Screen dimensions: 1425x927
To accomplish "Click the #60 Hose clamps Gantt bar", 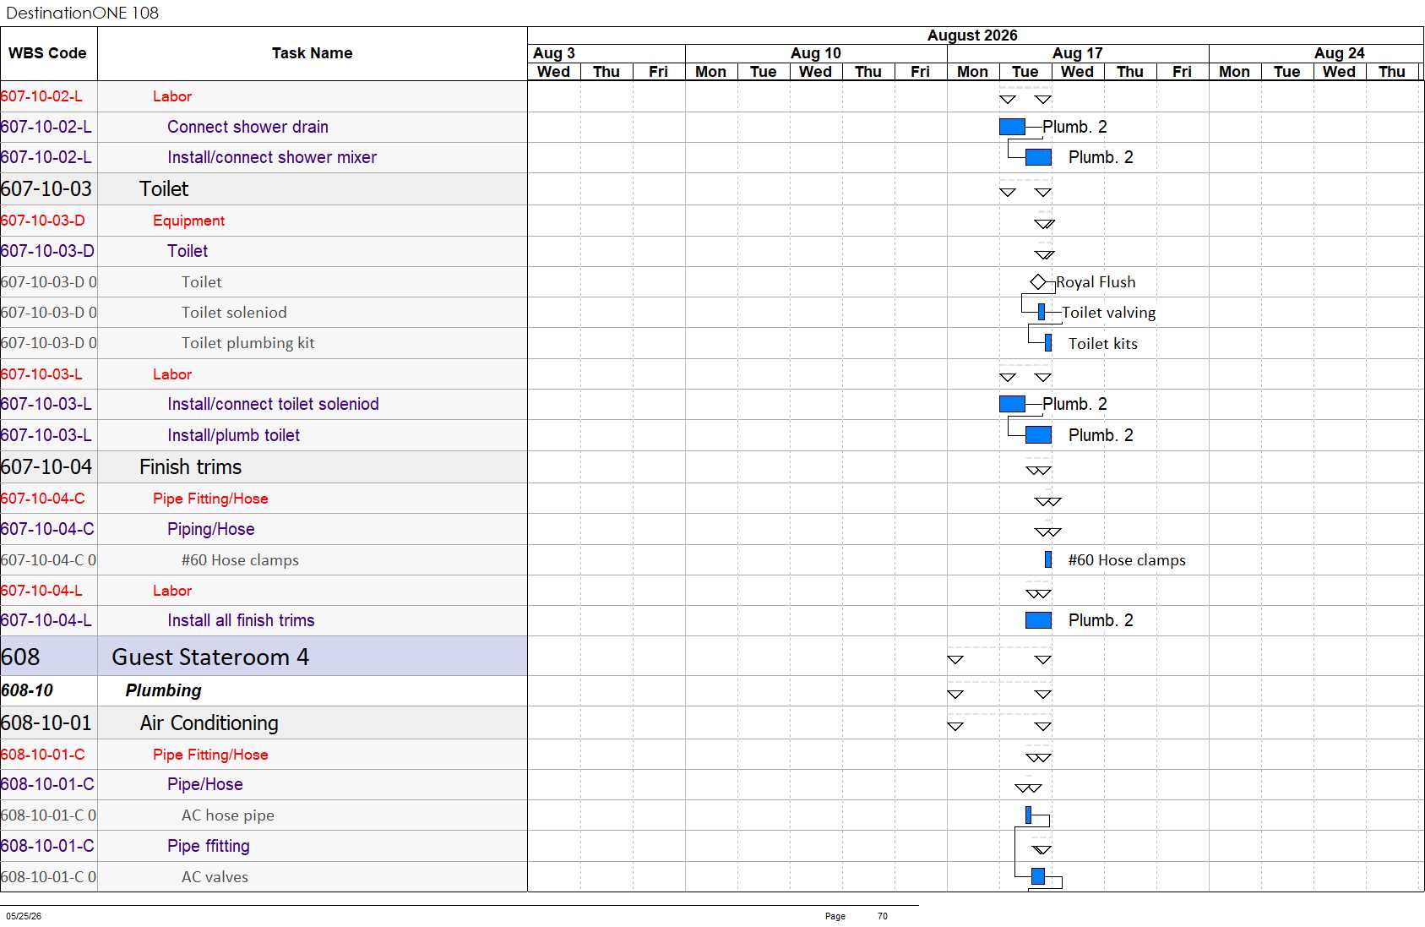I will pyautogui.click(x=1048, y=559).
